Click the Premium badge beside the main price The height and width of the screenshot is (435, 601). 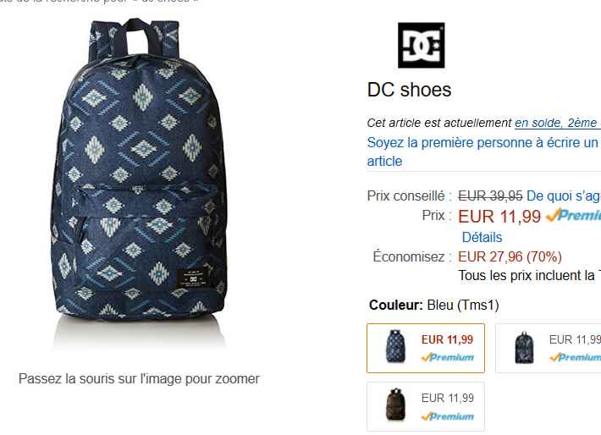click(573, 216)
